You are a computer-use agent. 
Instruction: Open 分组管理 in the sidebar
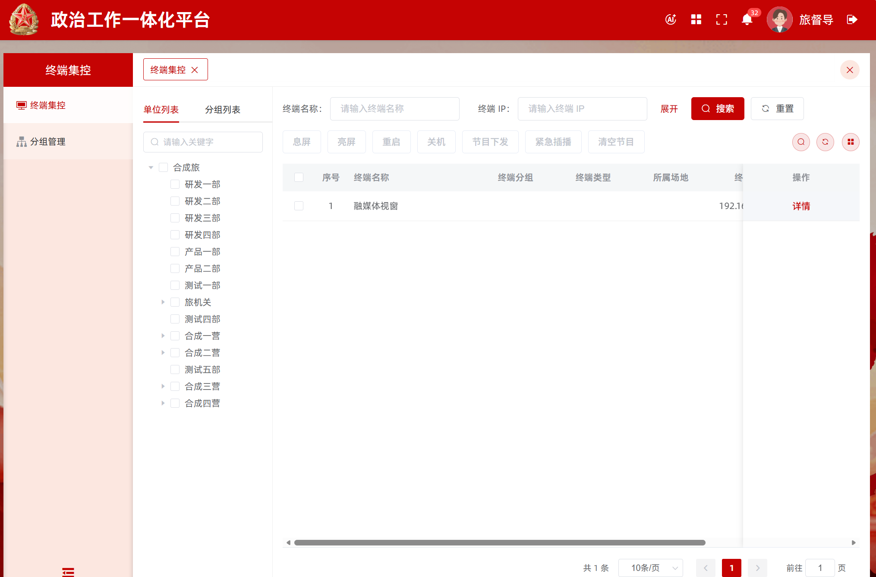click(48, 142)
